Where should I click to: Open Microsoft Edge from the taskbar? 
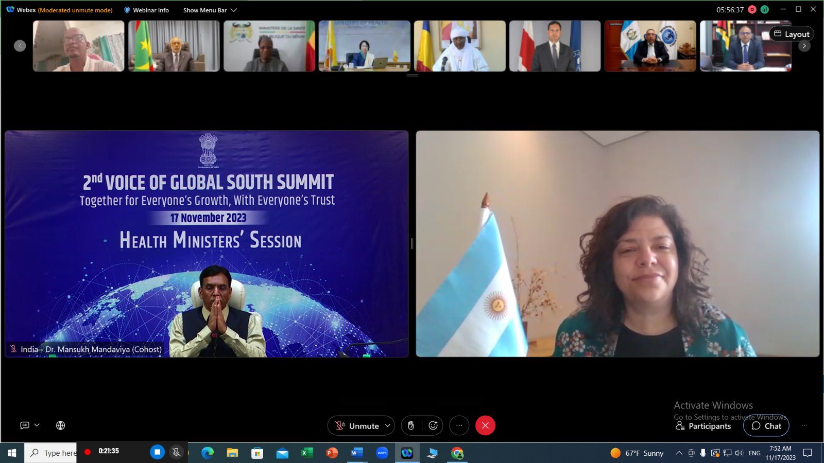[208, 453]
